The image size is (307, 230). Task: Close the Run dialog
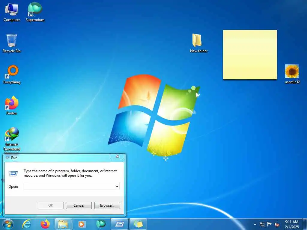point(117,156)
